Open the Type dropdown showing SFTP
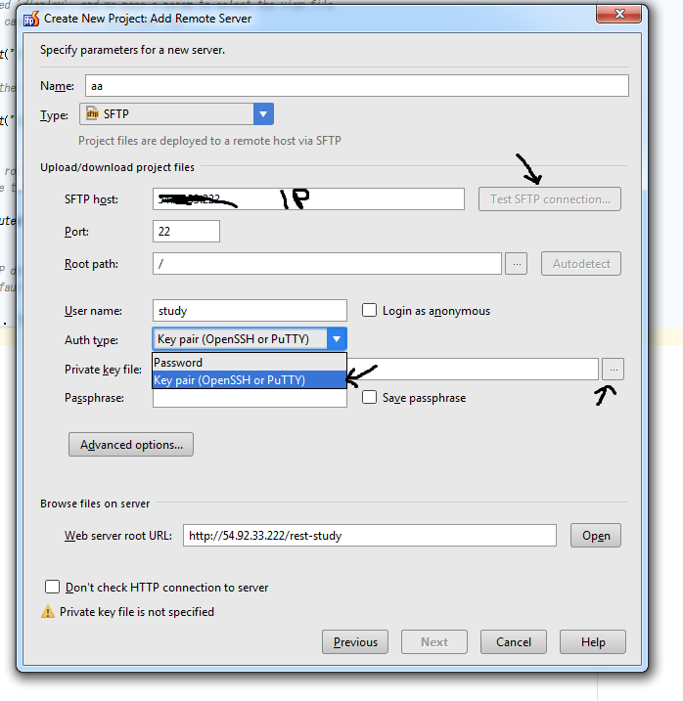Image resolution: width=683 pixels, height=701 pixels. click(x=176, y=114)
